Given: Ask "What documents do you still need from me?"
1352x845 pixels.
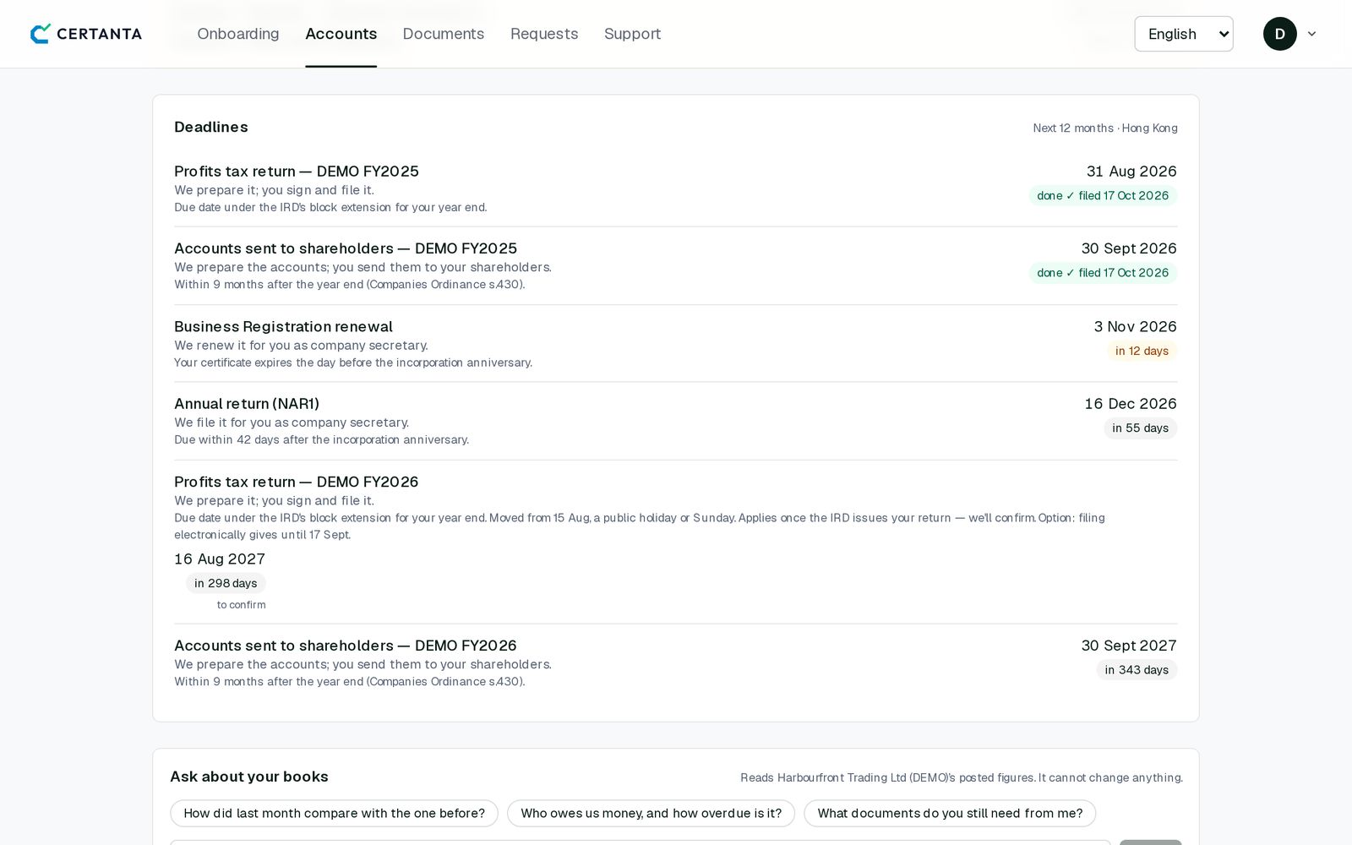Looking at the screenshot, I should coord(950,813).
